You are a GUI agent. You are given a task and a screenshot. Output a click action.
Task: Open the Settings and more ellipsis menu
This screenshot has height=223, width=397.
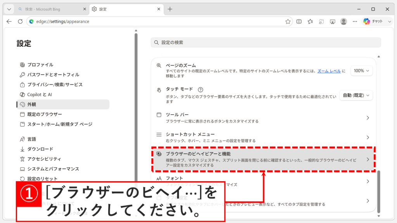pos(355,22)
